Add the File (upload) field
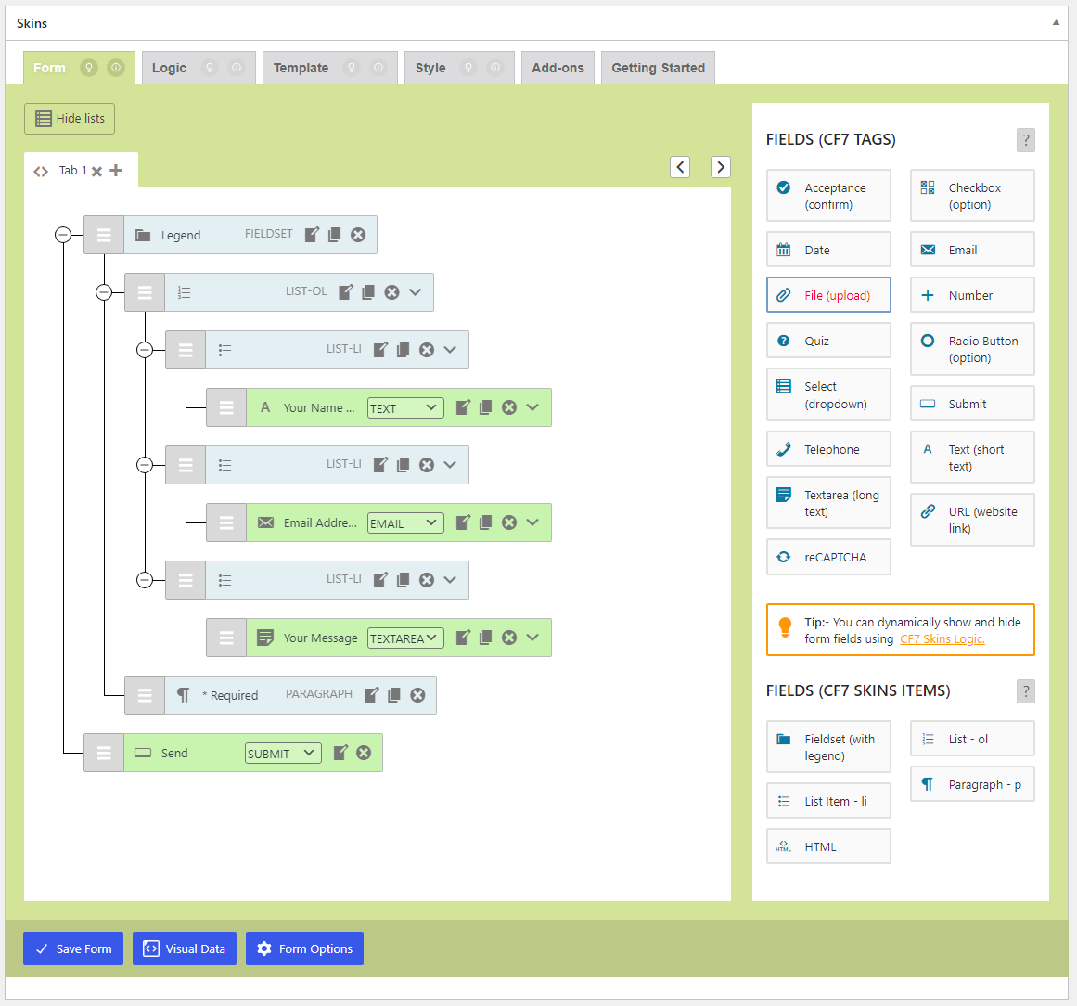 [x=828, y=295]
